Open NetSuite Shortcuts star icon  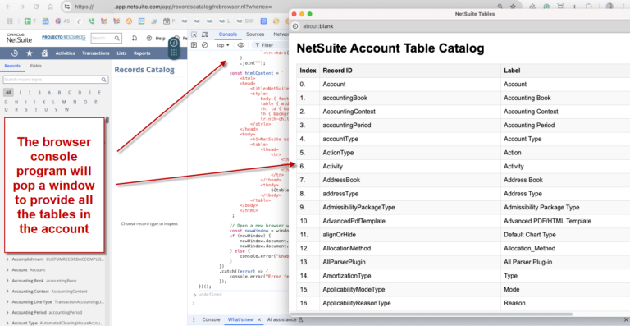30,53
